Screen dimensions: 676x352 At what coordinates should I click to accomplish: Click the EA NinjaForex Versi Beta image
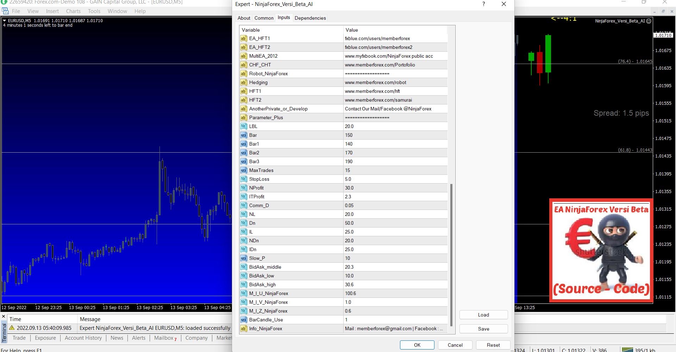(601, 250)
